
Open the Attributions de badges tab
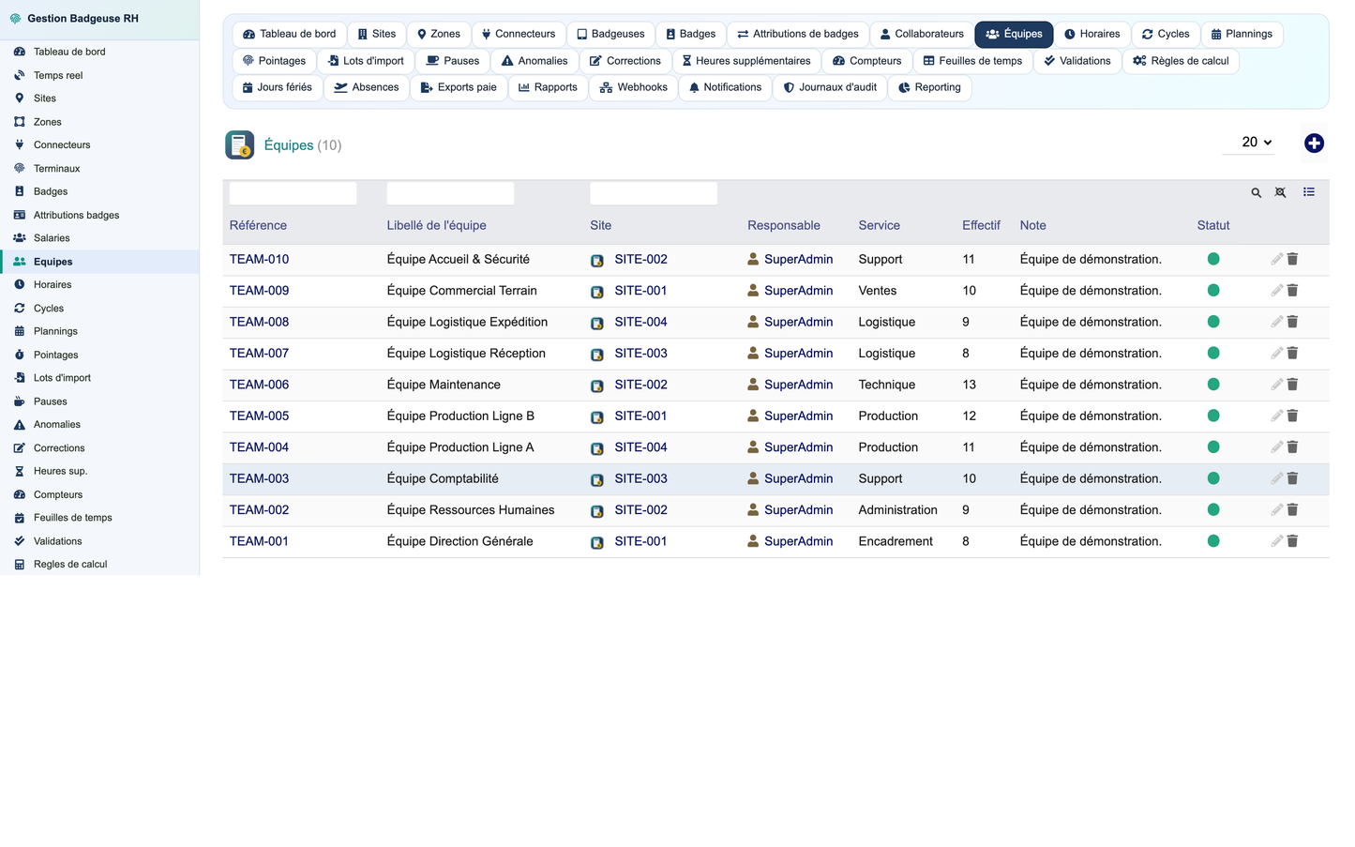coord(798,34)
